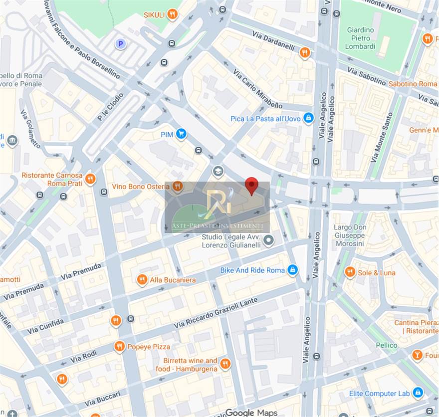Click the museum icon near Via Golametto
Viewport: 439px width, 417px height.
12,141
